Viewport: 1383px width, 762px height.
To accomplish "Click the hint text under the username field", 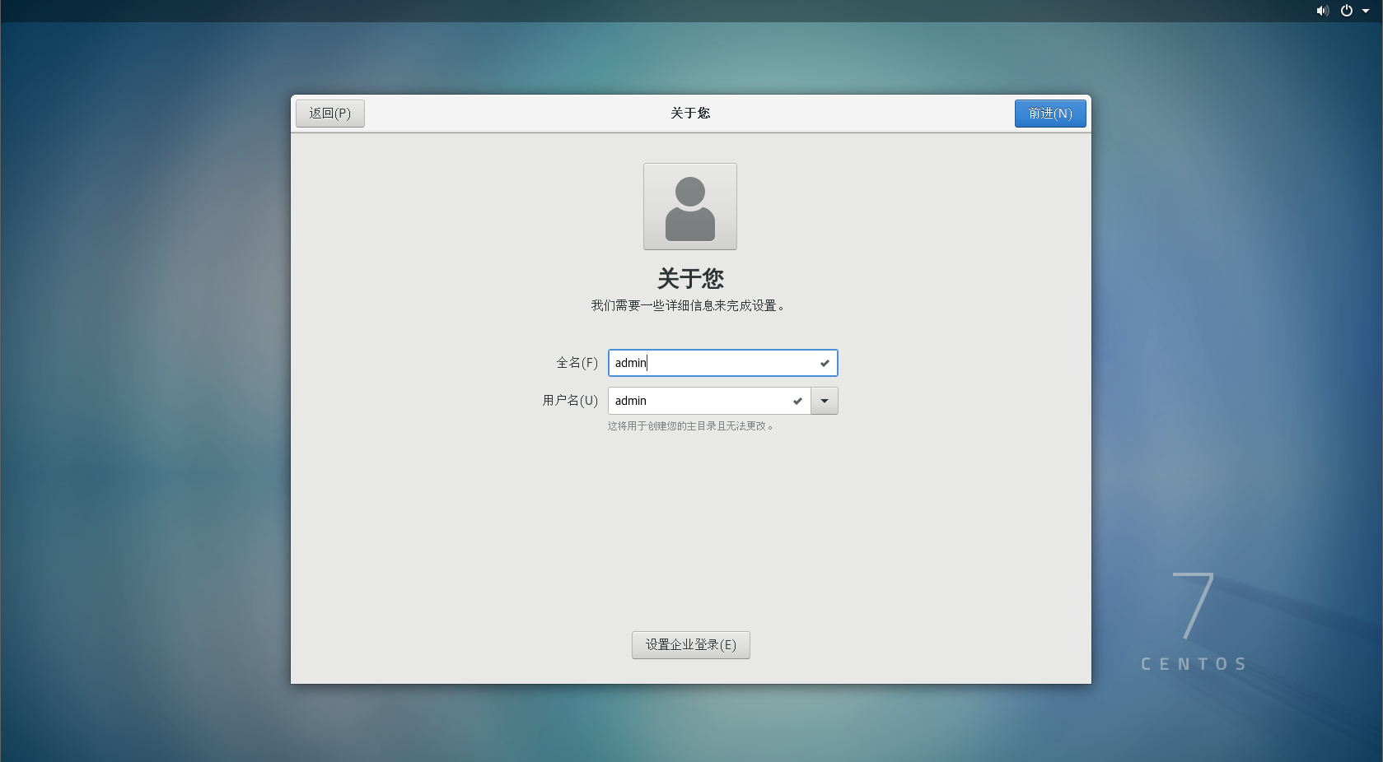I will tap(690, 426).
